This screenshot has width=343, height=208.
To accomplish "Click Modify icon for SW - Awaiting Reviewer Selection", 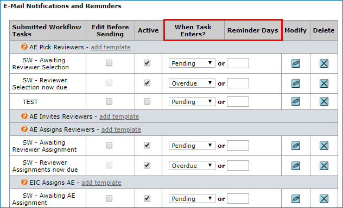I will tap(296, 63).
